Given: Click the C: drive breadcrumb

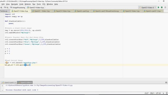Looking at the screenshot, I should click(1, 8).
